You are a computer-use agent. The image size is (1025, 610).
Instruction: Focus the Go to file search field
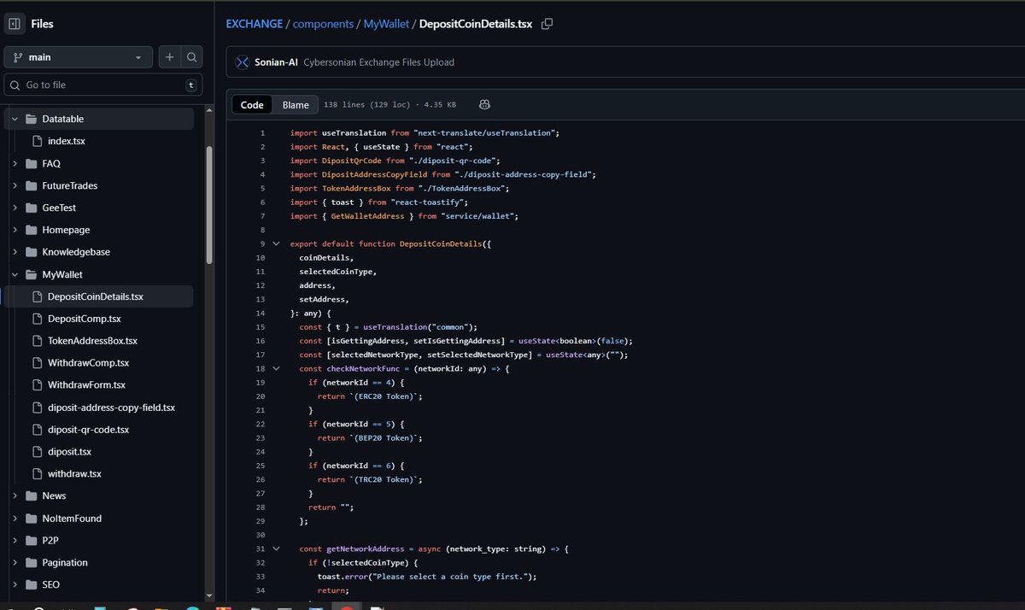click(102, 85)
